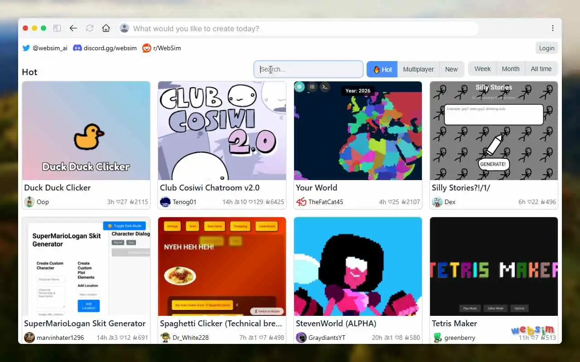This screenshot has height=362, width=580.
Task: Open GraydiantsYT's avatar icon
Action: [301, 338]
